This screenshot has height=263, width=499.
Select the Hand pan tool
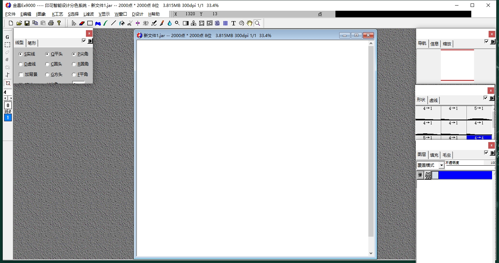(249, 23)
